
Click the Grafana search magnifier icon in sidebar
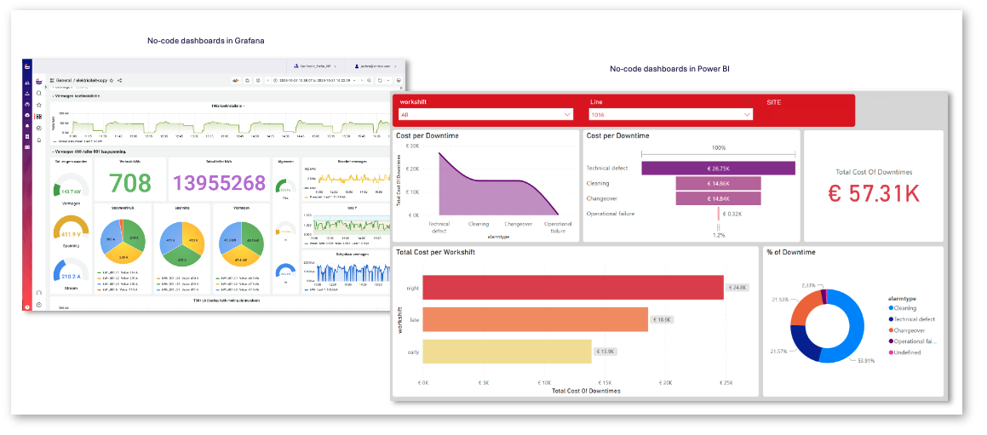coord(39,93)
